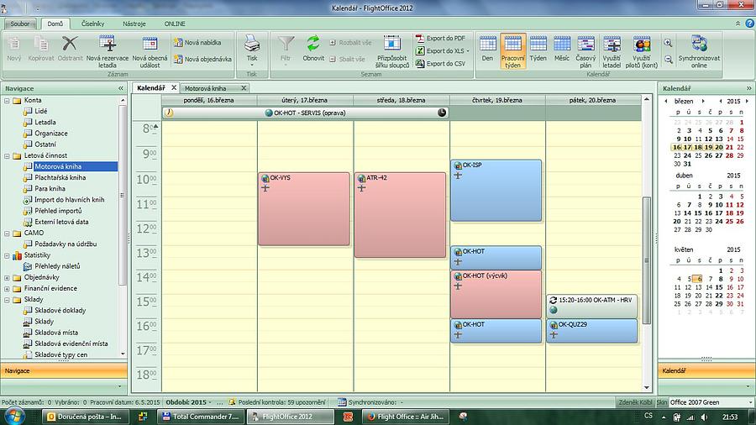
Task: Create Nová obecná událost
Action: pyautogui.click(x=150, y=44)
